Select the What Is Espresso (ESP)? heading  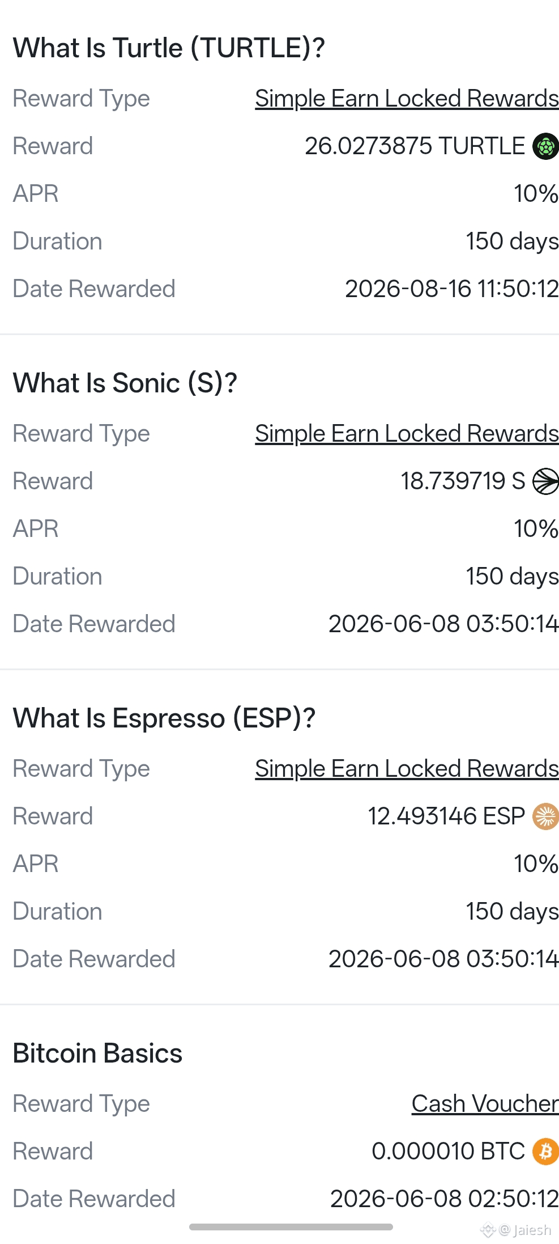tap(164, 718)
